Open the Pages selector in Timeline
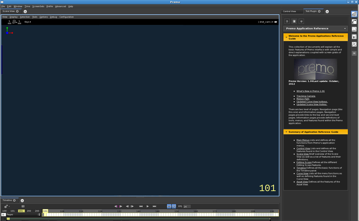 [x=23, y=215]
